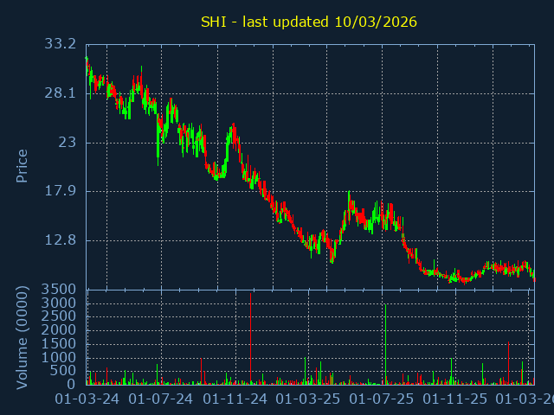Select the 33.2 price tick label

pyautogui.click(x=61, y=44)
